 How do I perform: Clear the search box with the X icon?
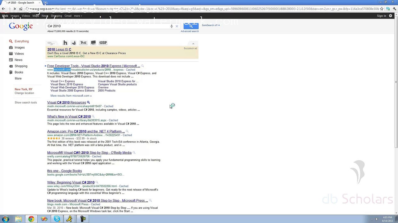(x=177, y=26)
